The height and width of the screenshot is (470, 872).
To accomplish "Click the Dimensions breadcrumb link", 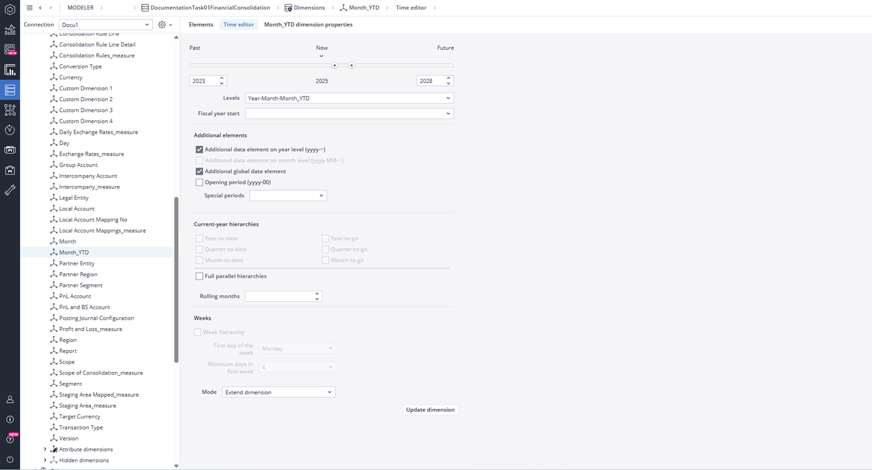I will coord(309,8).
